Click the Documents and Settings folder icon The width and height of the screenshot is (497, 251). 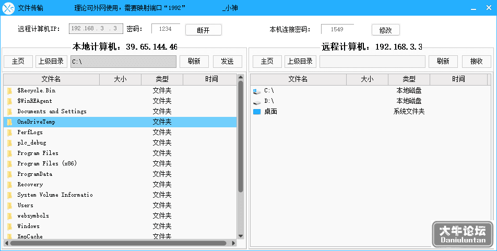coord(9,112)
